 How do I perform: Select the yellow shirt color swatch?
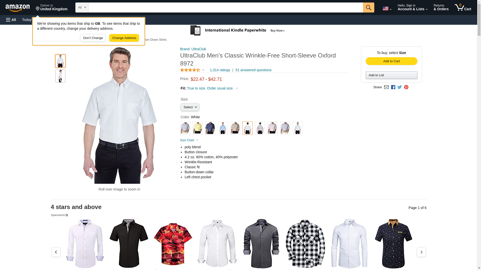pyautogui.click(x=197, y=128)
